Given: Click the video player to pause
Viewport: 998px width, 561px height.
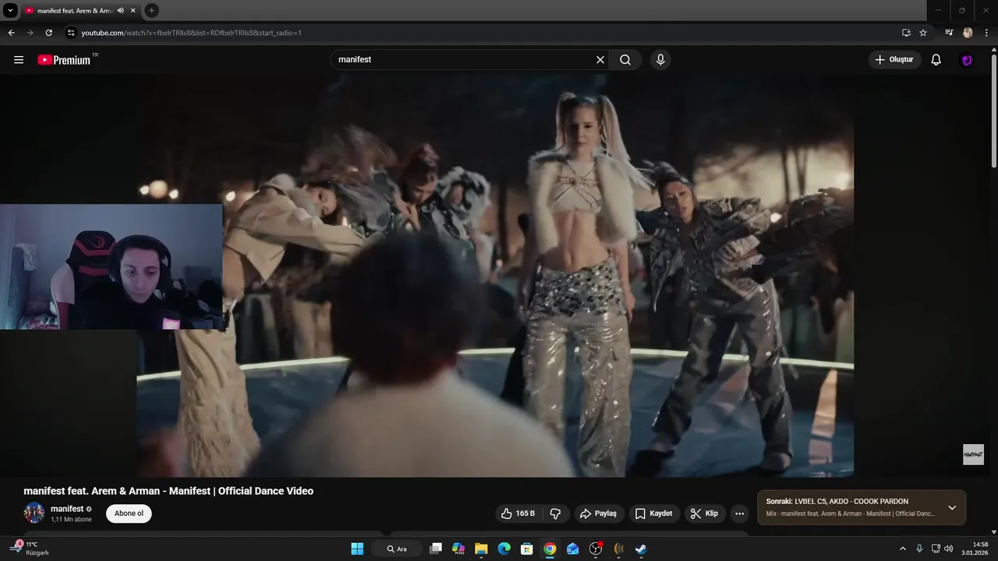Looking at the screenshot, I should 495,275.
